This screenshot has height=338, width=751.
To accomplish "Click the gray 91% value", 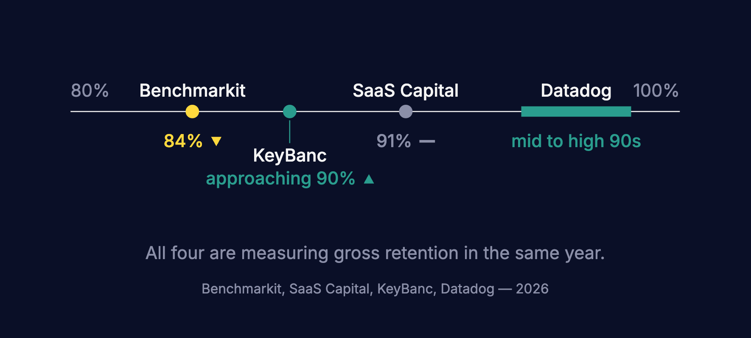I will (x=394, y=141).
